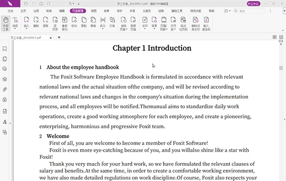Switch to the Edit (编辑) ribbon tab

[x=61, y=11]
